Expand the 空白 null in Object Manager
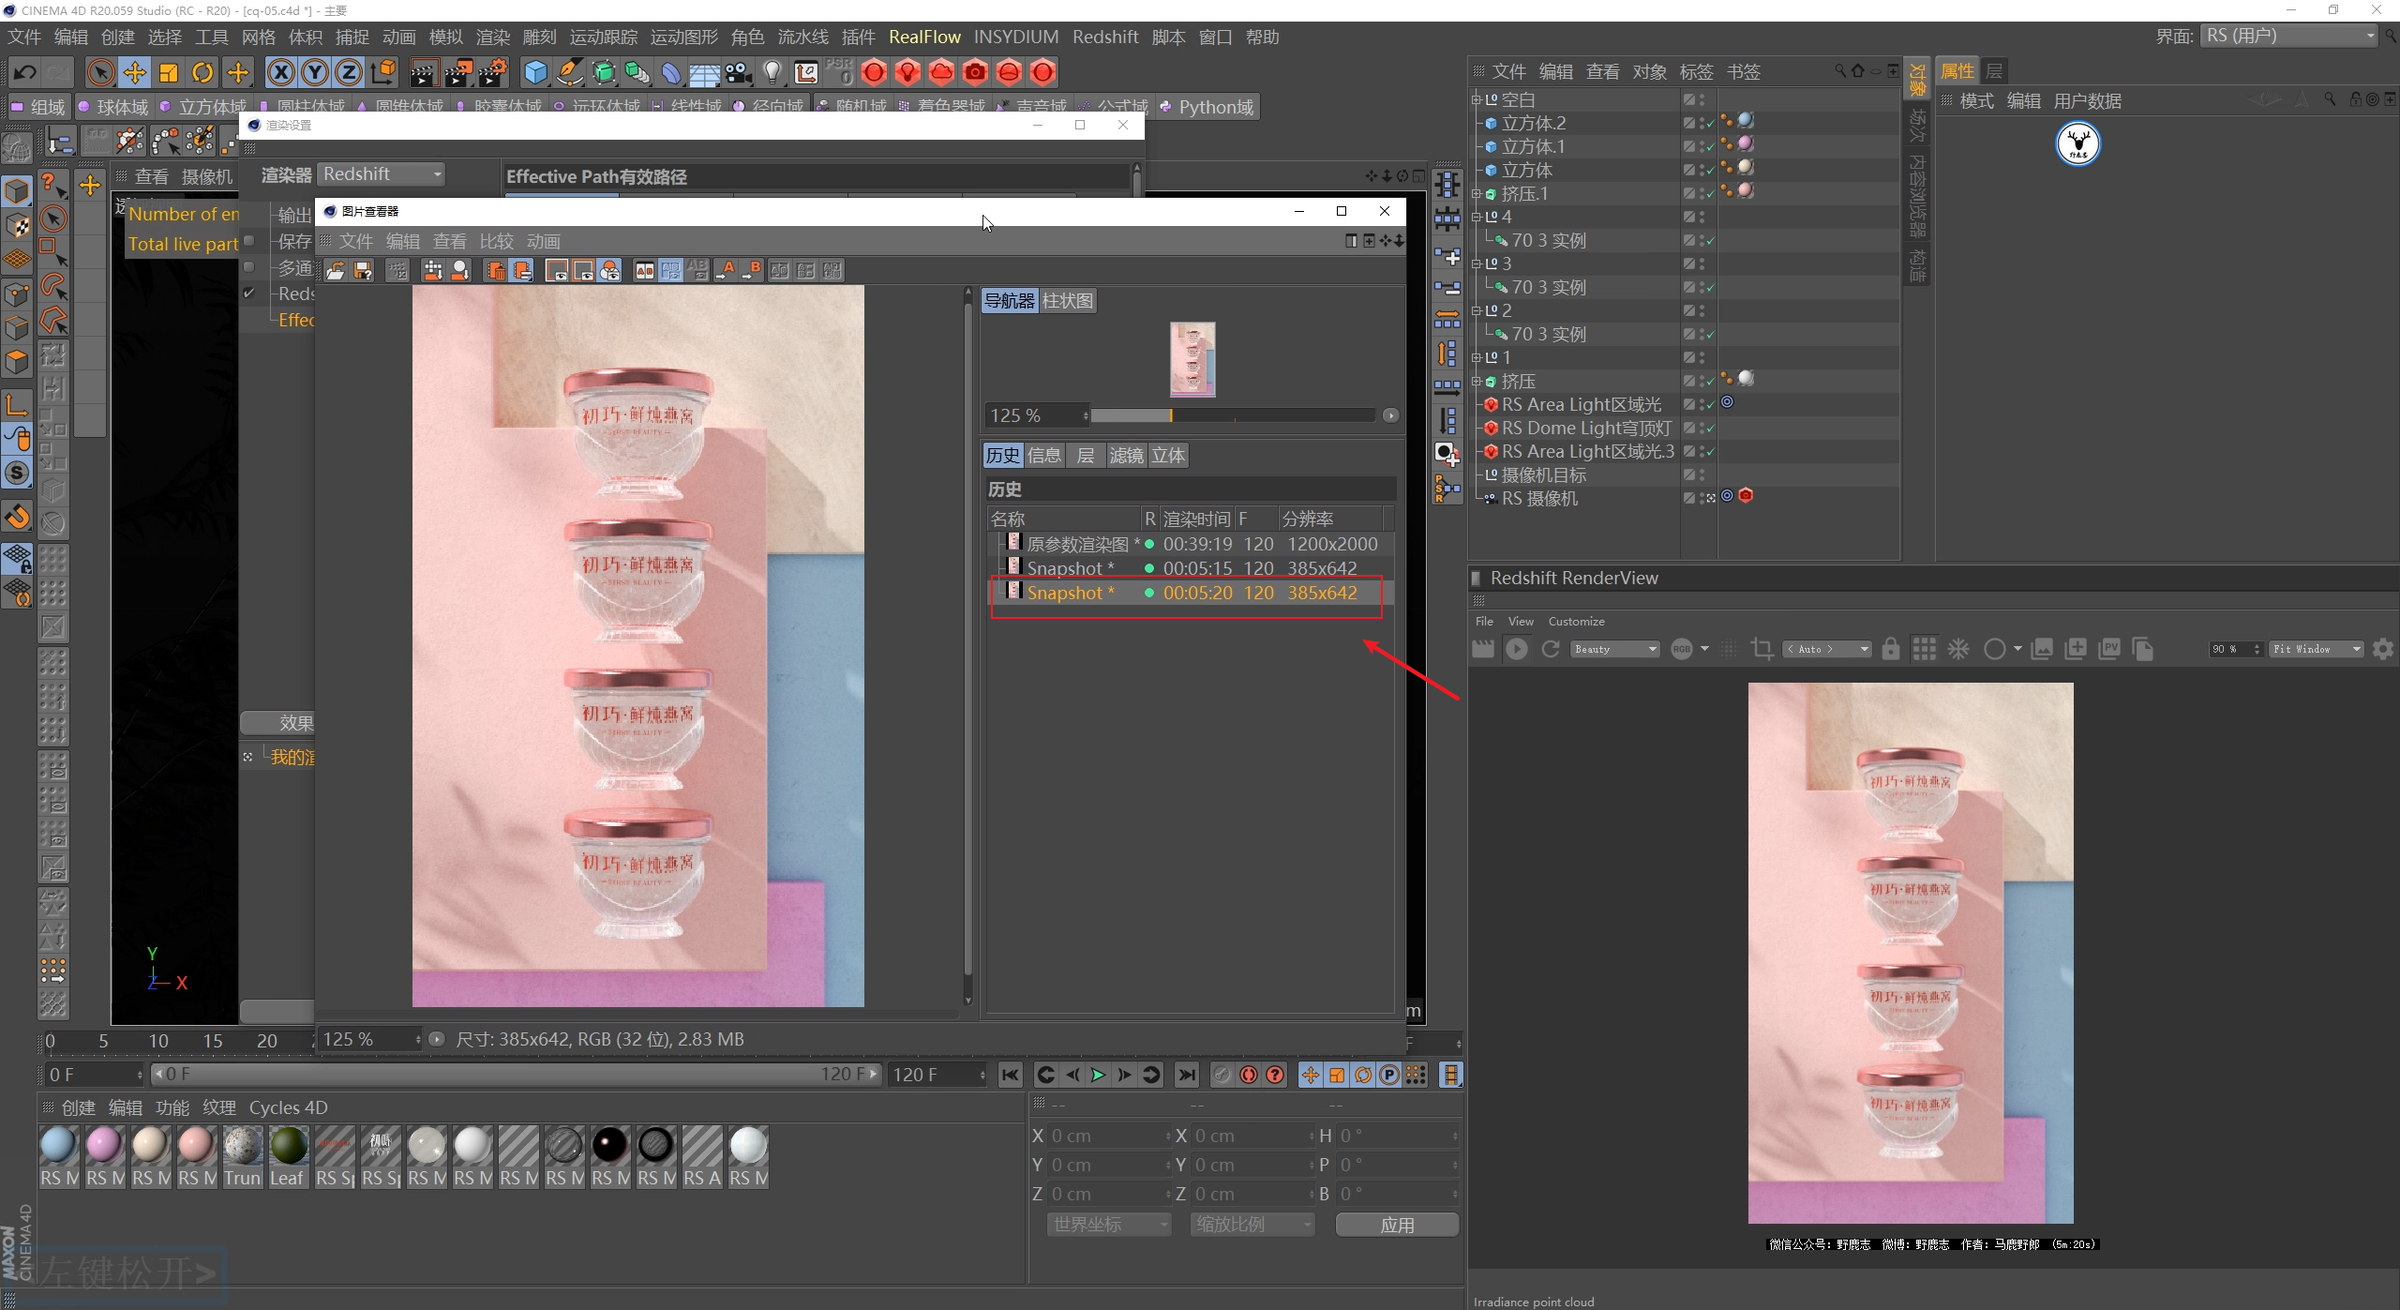Image resolution: width=2400 pixels, height=1310 pixels. point(1476,99)
